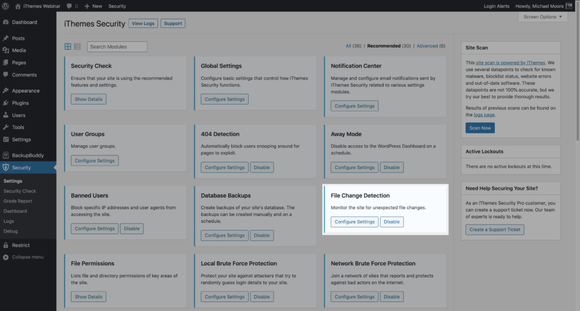Click the Scan Now button
The image size is (580, 311).
tap(480, 128)
